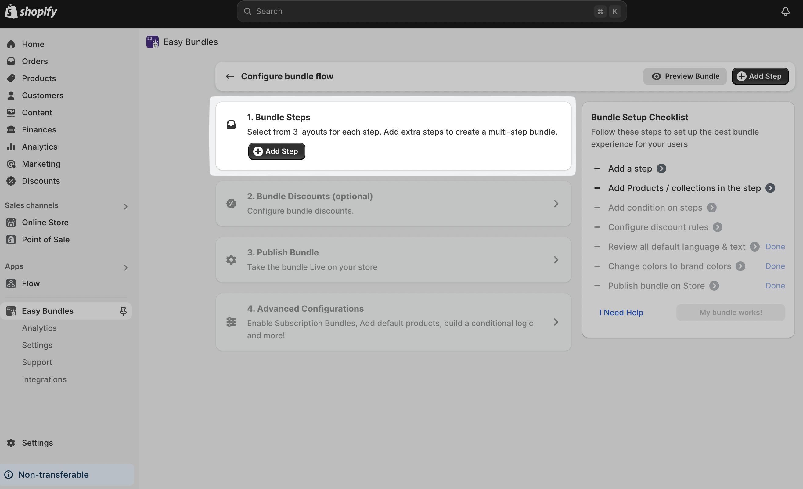
Task: Expand the Apps section chevron
Action: pos(125,268)
